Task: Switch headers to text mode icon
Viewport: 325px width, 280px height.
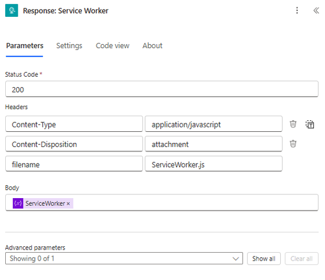Action: [310, 124]
